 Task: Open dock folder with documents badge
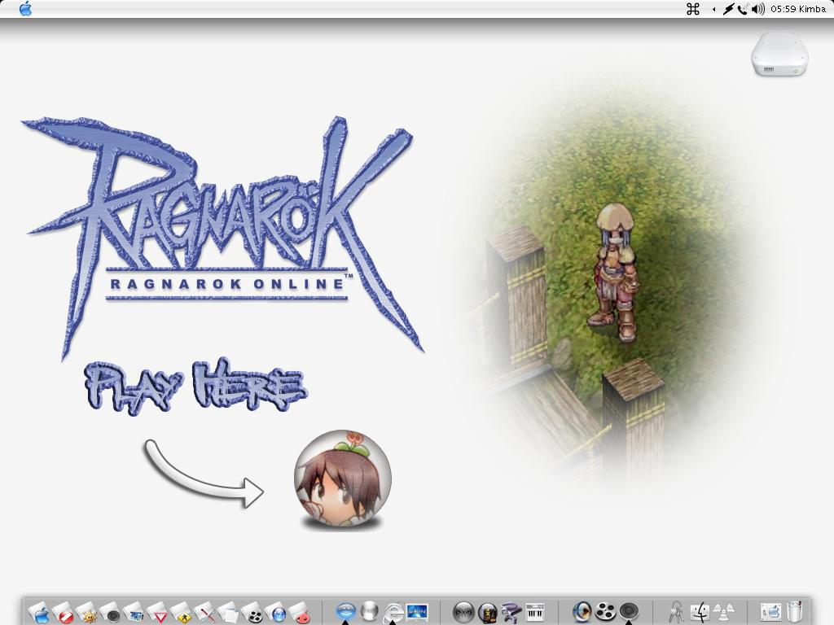(229, 612)
